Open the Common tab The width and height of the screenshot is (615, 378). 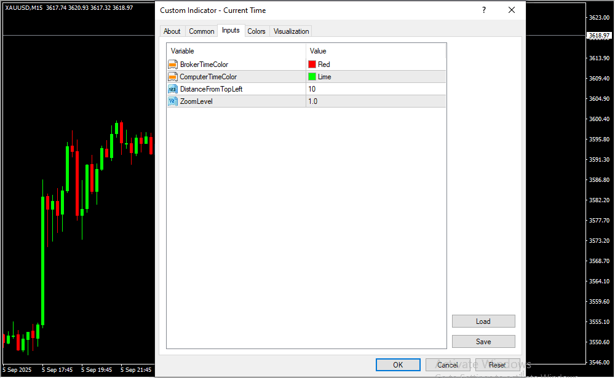(x=202, y=31)
